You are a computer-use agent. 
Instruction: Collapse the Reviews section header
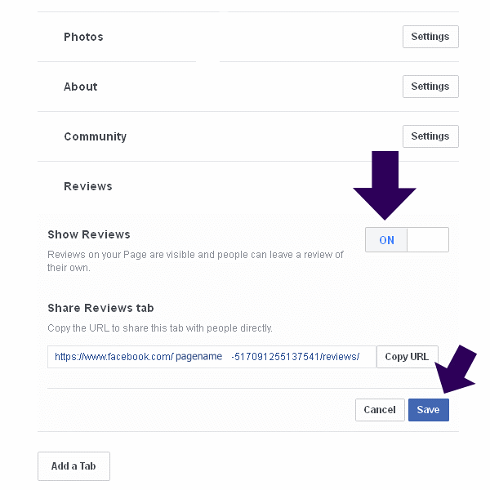(88, 186)
